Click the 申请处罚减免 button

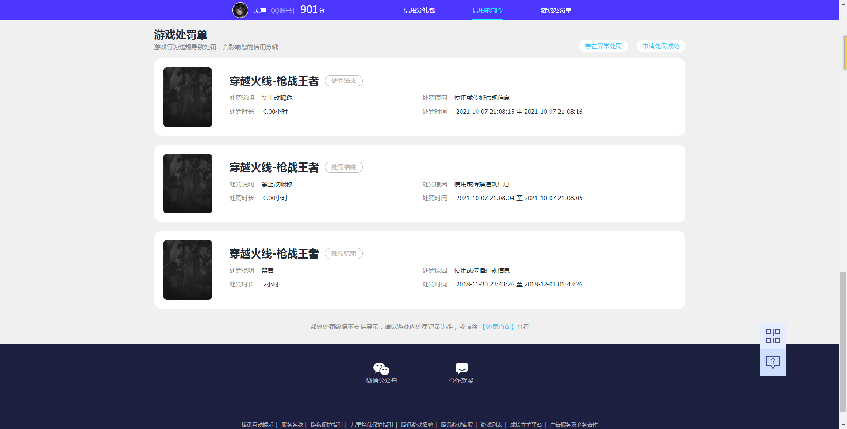pyautogui.click(x=661, y=46)
